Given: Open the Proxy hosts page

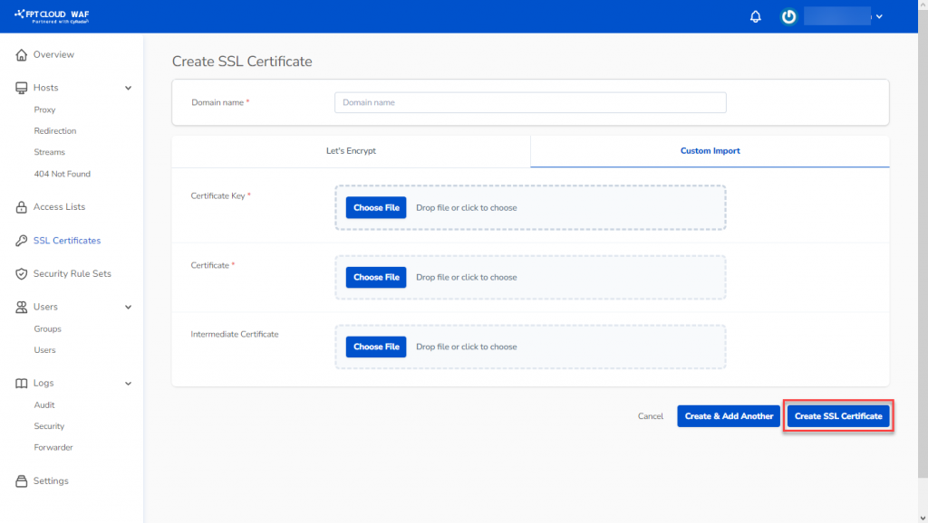Looking at the screenshot, I should coord(44,109).
